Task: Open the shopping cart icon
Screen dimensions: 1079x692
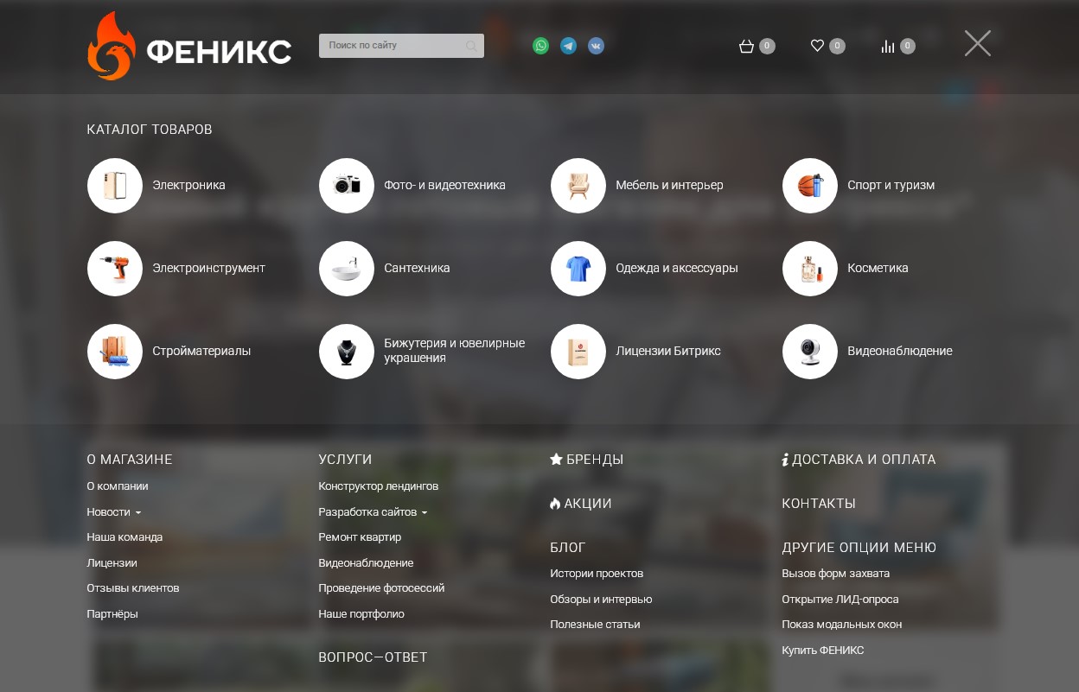Action: (x=746, y=47)
